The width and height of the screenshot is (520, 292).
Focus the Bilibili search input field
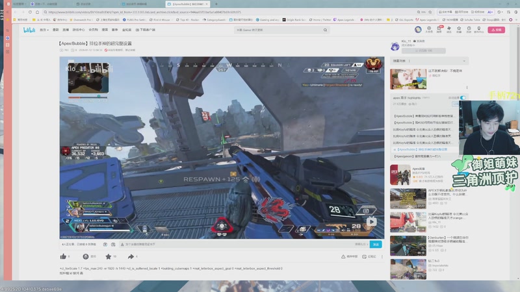click(279, 30)
